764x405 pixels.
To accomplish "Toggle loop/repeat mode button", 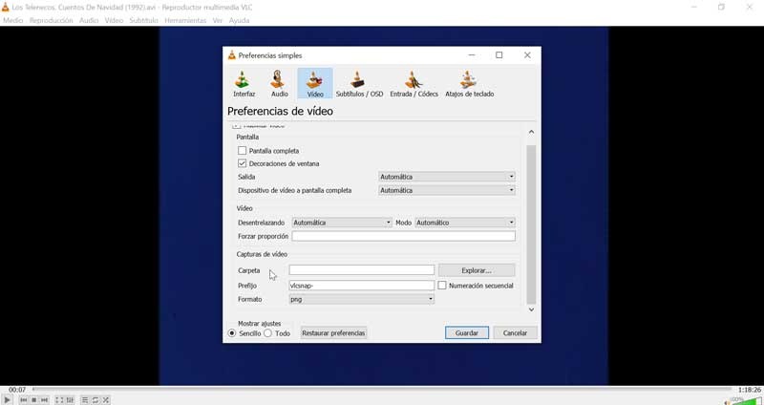I will tap(95, 400).
